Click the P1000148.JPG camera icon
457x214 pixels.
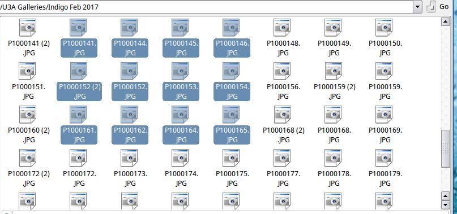pos(283,28)
